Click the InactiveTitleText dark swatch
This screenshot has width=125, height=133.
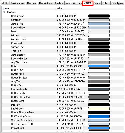99,89
